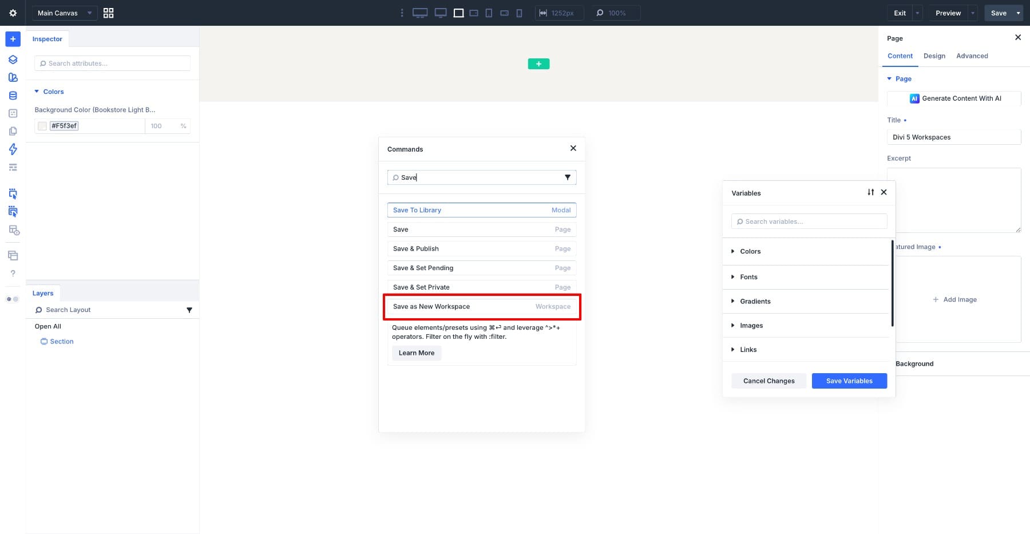The image size is (1030, 534).
Task: Open the page copy icon in sidebar
Action: point(13,131)
